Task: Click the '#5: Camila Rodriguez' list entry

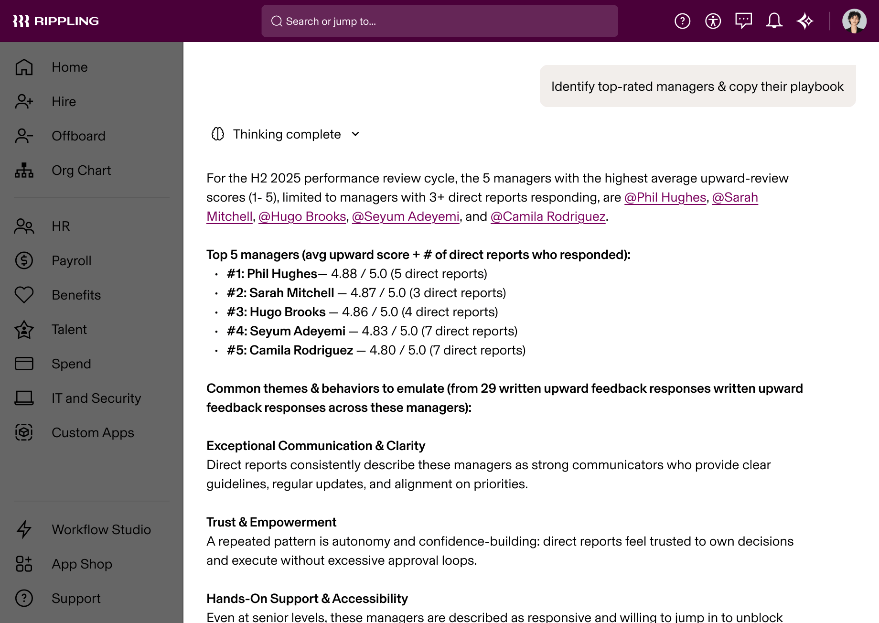Action: pos(376,350)
